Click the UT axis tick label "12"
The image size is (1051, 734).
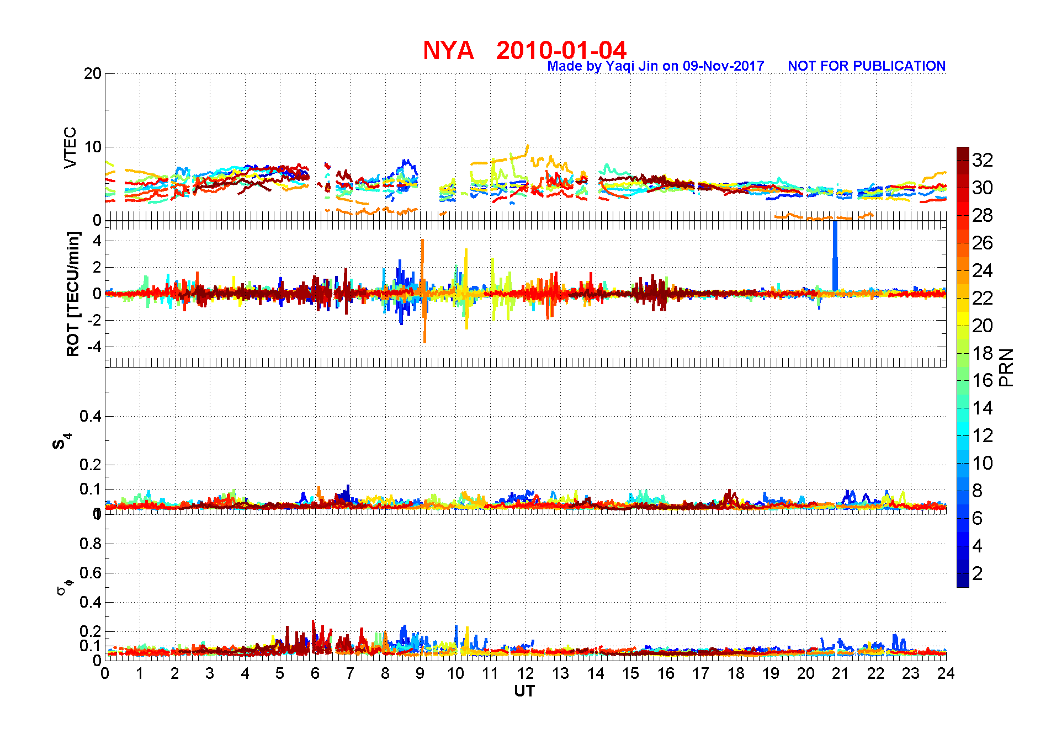525,673
